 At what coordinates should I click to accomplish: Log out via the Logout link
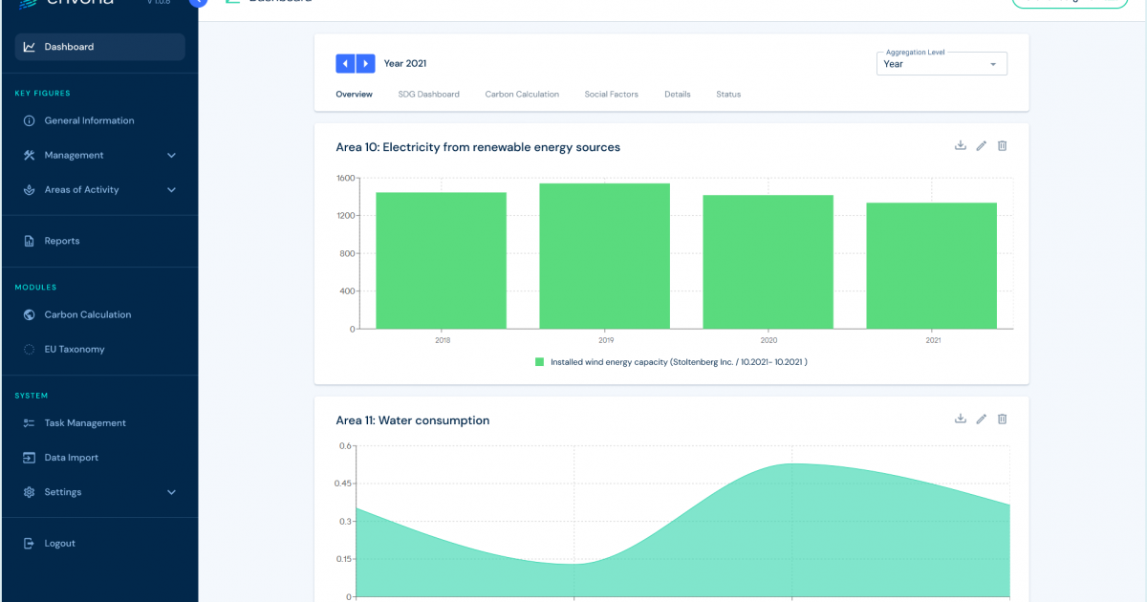(59, 544)
